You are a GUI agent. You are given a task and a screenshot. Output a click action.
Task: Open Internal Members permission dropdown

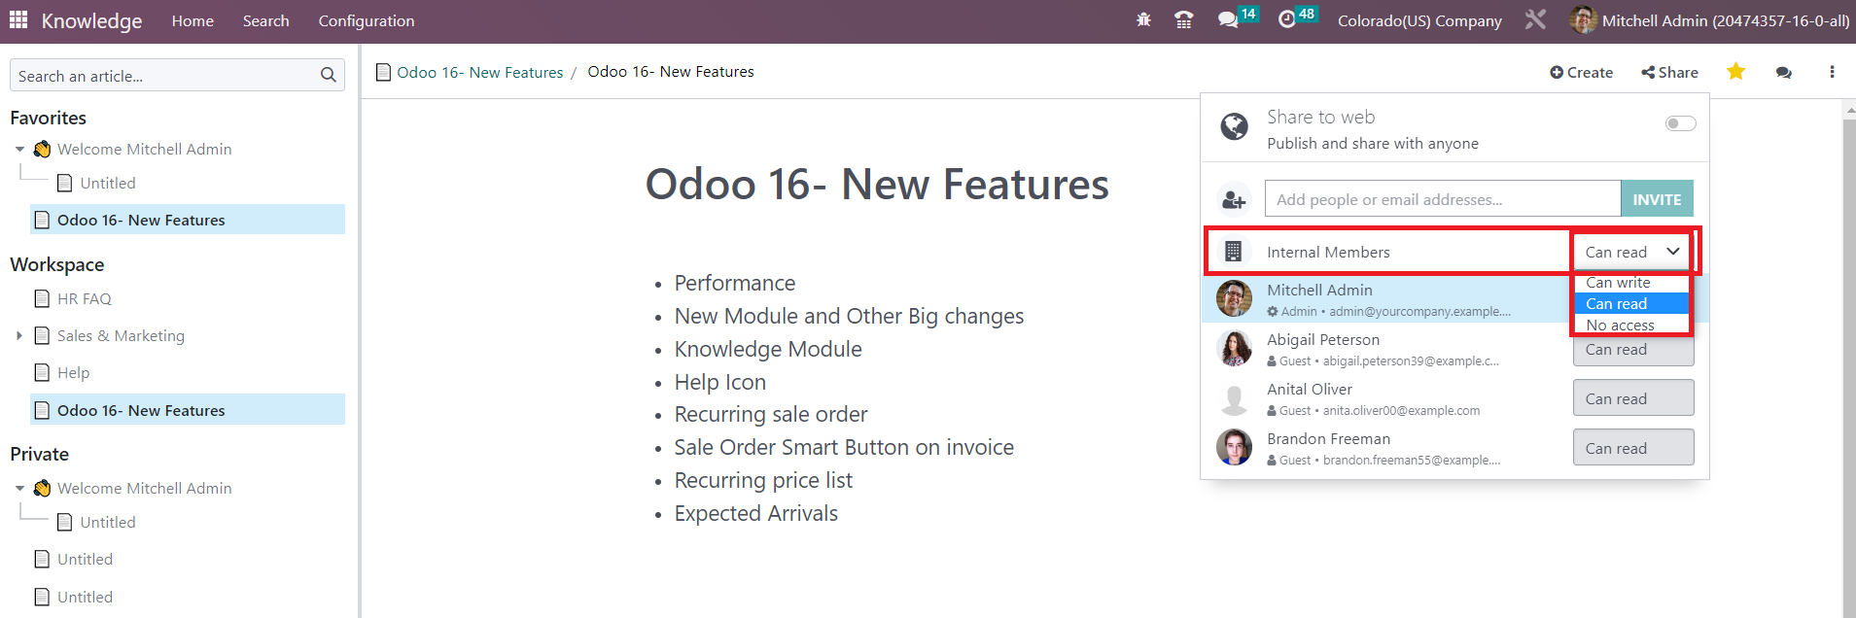coord(1632,252)
